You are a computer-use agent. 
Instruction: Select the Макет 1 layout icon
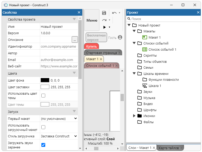144,37
